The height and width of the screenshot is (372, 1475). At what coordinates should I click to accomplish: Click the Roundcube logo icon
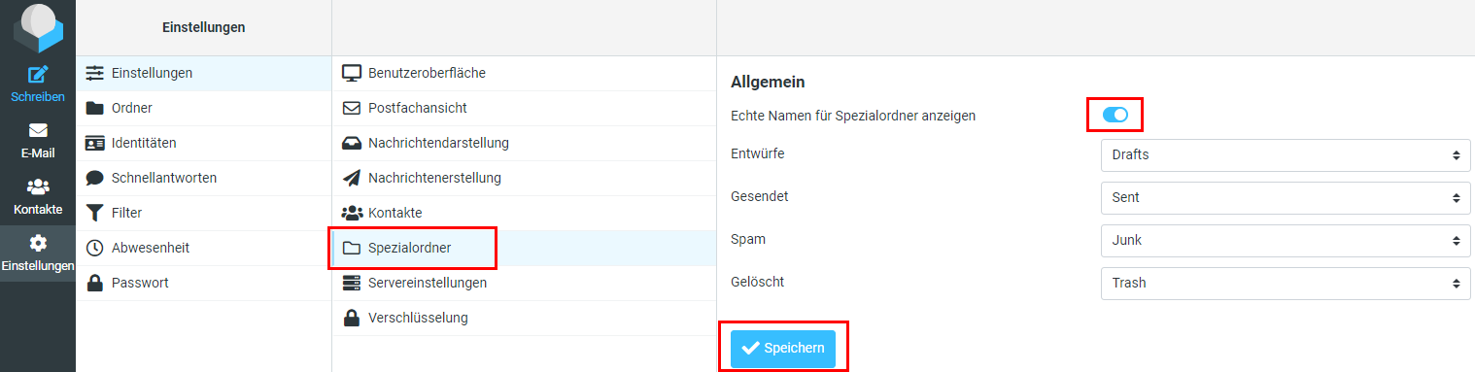coord(38,27)
